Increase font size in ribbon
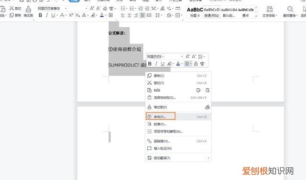The image size is (306, 180). pyautogui.click(x=92, y=9)
